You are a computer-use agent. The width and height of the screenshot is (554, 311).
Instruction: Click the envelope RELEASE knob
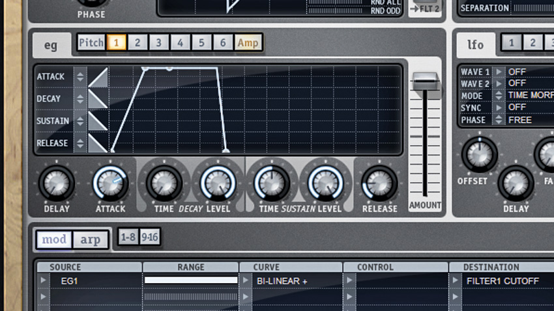coord(379,183)
